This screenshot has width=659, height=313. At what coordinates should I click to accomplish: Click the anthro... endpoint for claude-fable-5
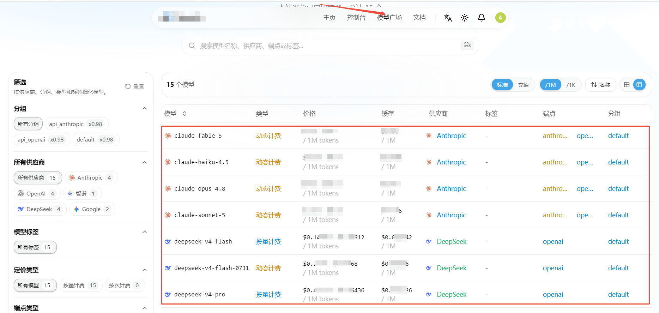click(555, 136)
